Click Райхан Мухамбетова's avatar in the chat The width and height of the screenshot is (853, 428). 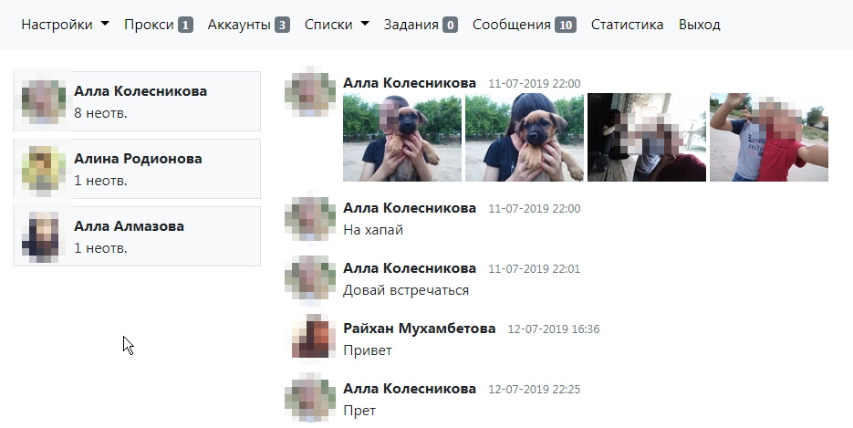[x=310, y=339]
